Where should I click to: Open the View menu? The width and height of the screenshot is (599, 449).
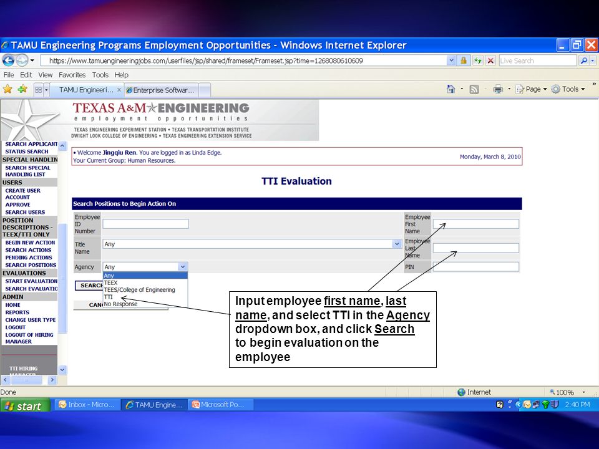coord(46,75)
